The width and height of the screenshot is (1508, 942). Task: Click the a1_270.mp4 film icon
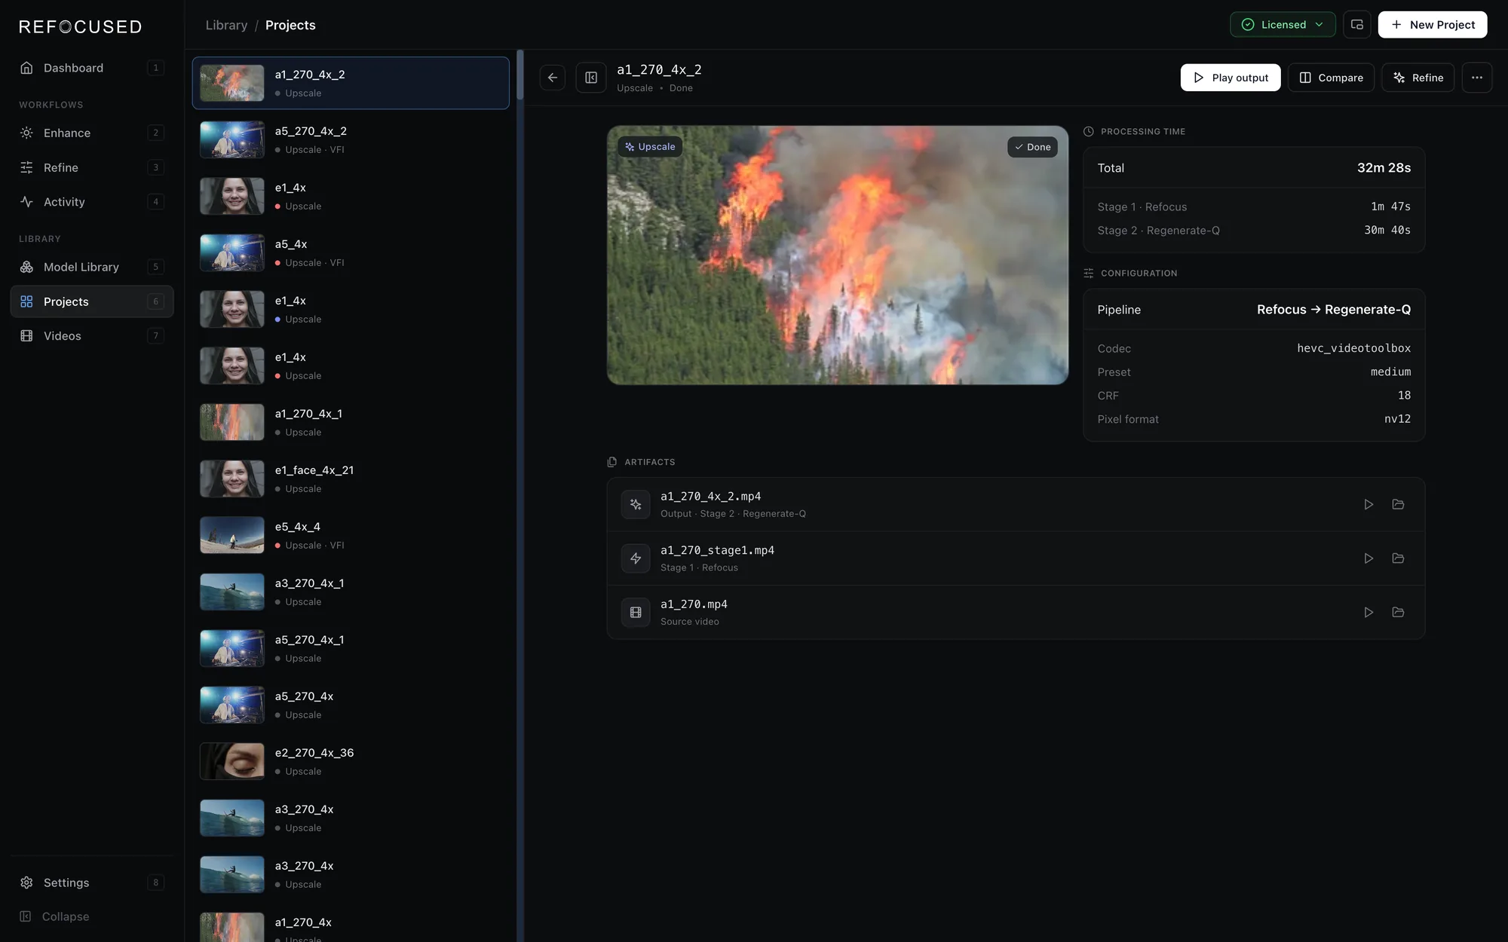pos(636,613)
